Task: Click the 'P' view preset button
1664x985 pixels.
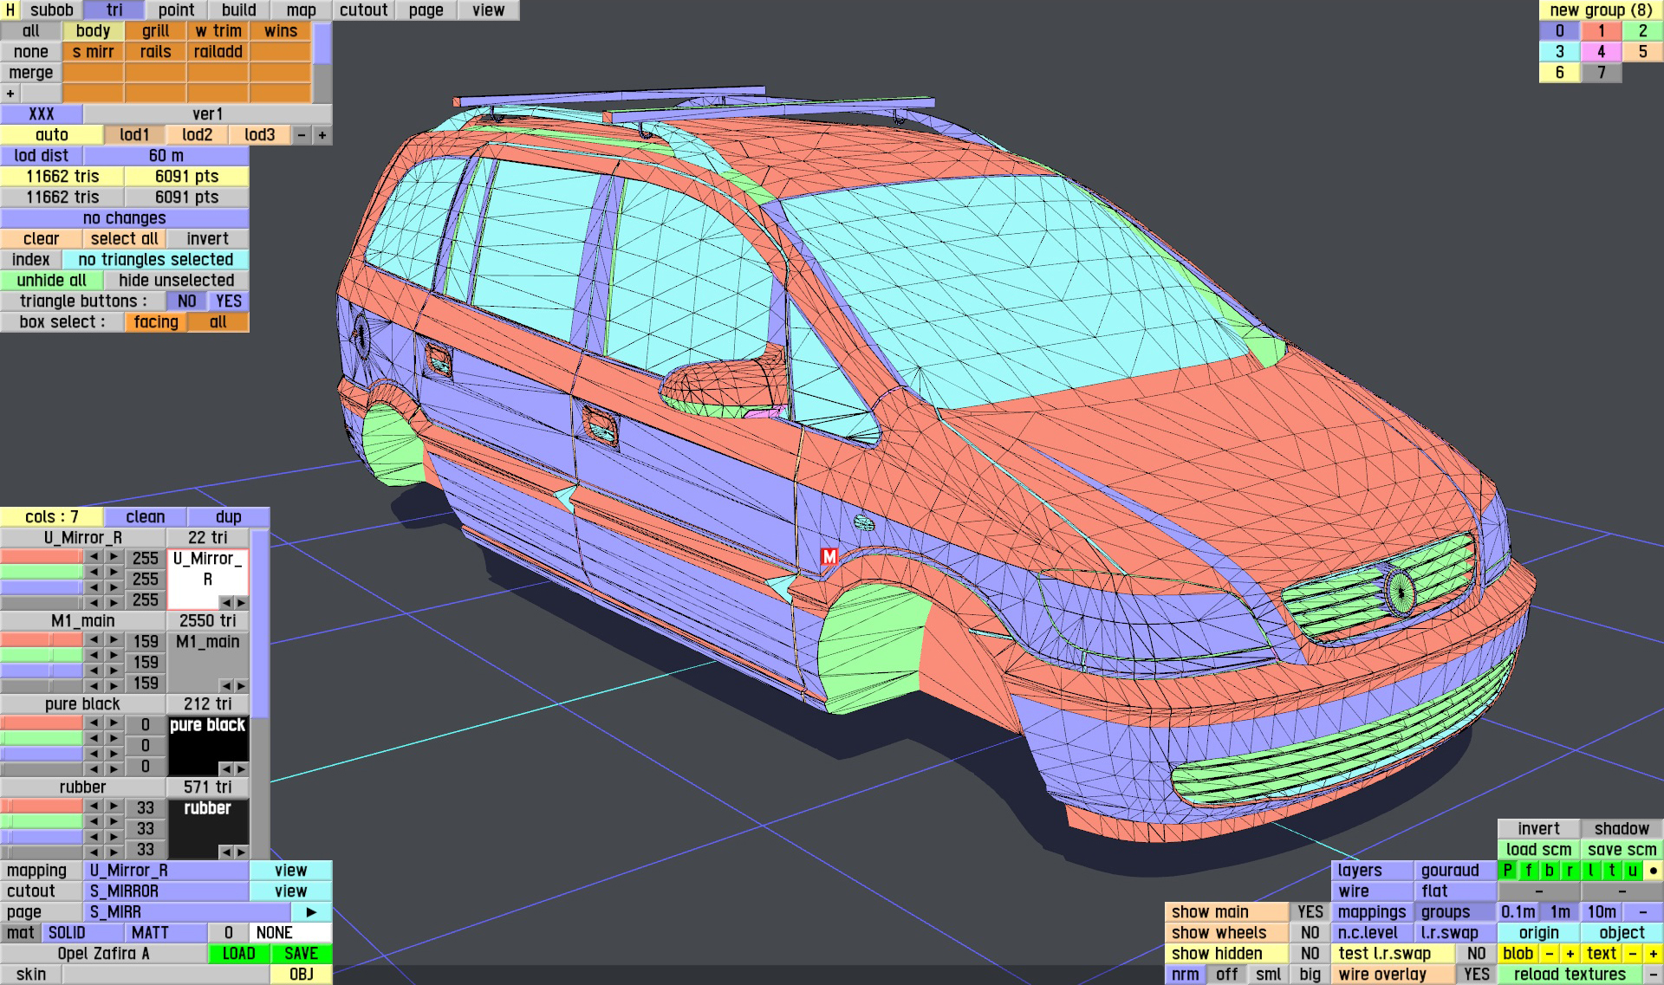Action: tap(1508, 871)
